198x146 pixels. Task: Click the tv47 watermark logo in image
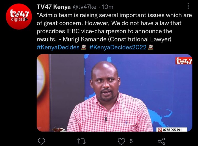click(x=184, y=61)
